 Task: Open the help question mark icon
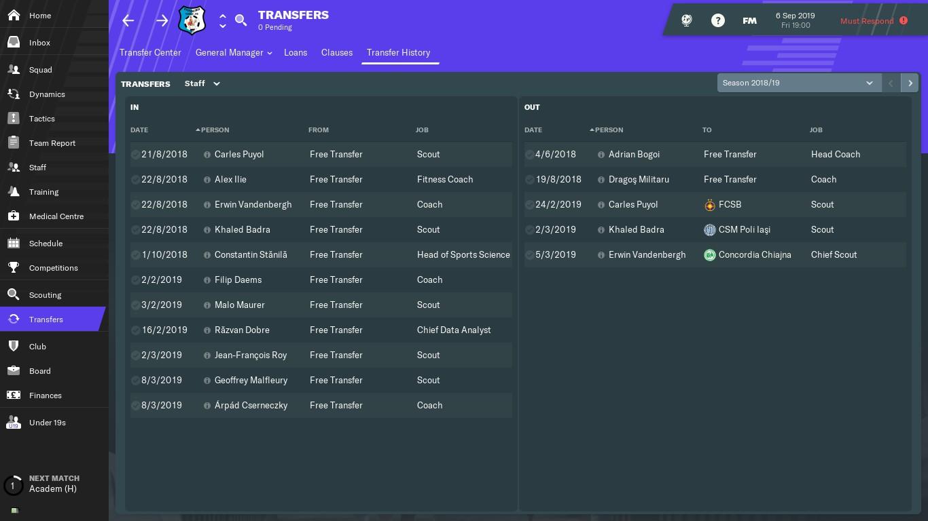tap(717, 20)
